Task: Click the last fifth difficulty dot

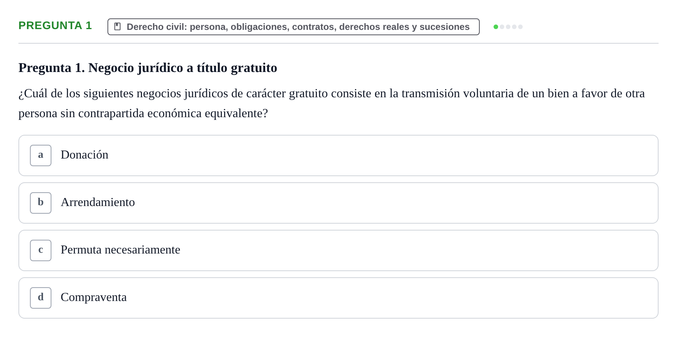Action: pyautogui.click(x=520, y=27)
